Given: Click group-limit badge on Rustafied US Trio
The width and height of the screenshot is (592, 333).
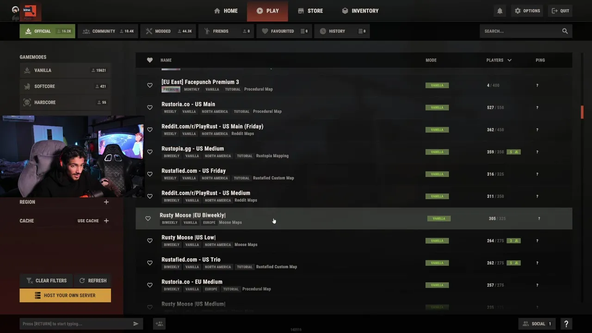Looking at the screenshot, I should (513, 263).
